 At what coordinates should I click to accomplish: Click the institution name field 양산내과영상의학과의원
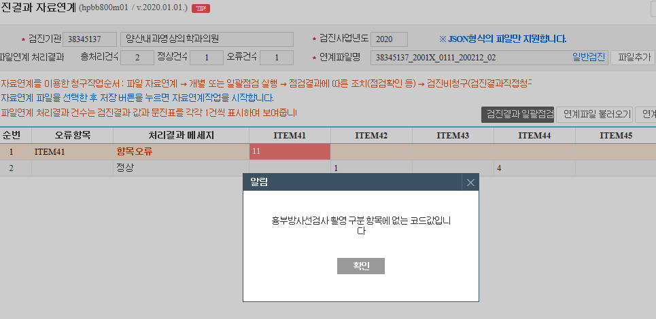click(x=207, y=39)
